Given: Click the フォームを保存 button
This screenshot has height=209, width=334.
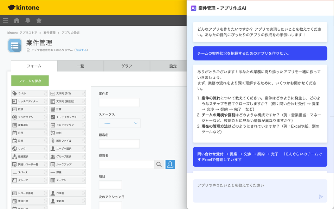Looking at the screenshot, I should click(x=30, y=81).
